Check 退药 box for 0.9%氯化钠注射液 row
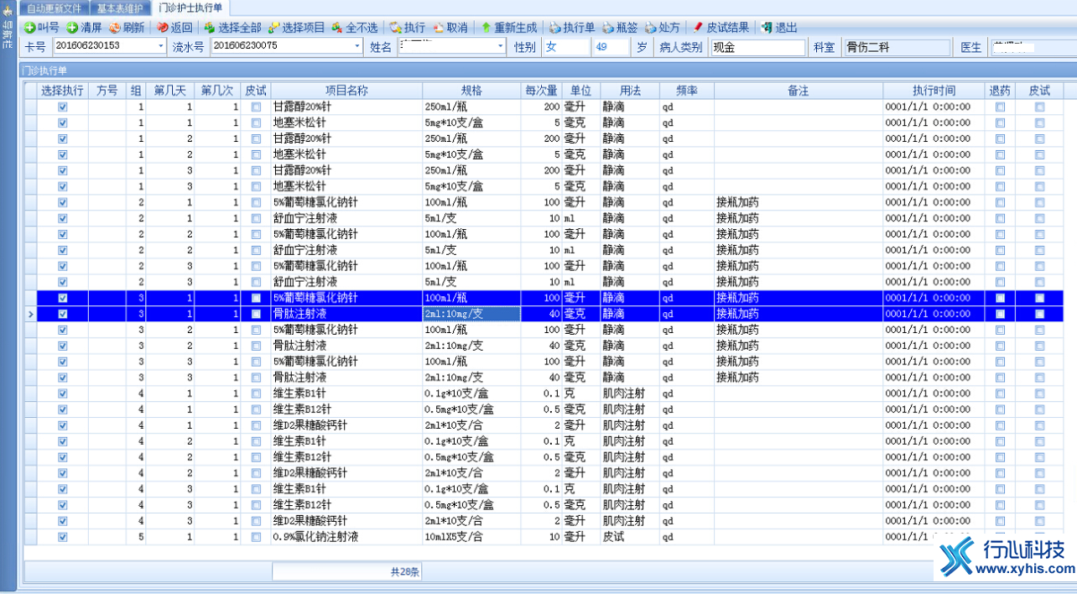 (1000, 537)
